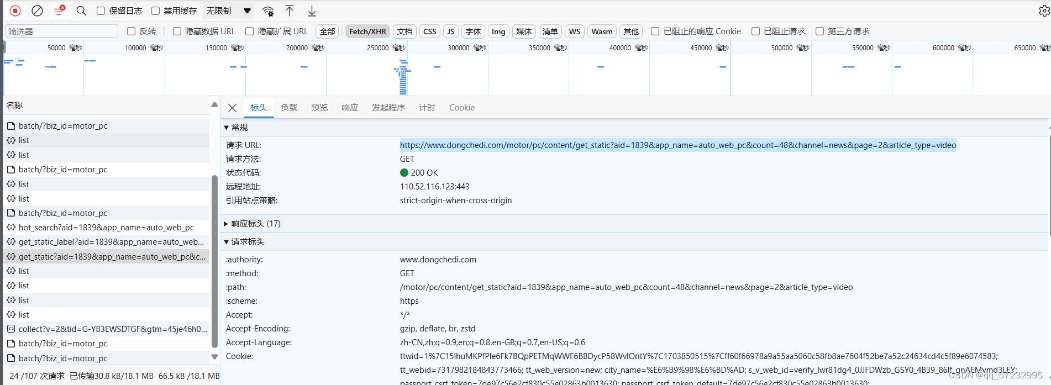Image resolution: width=1051 pixels, height=385 pixels.
Task: Toggle the filter funnel icon
Action: point(59,10)
